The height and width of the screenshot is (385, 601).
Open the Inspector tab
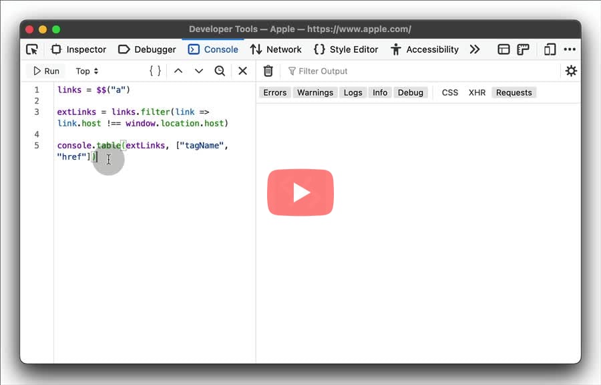pos(79,49)
